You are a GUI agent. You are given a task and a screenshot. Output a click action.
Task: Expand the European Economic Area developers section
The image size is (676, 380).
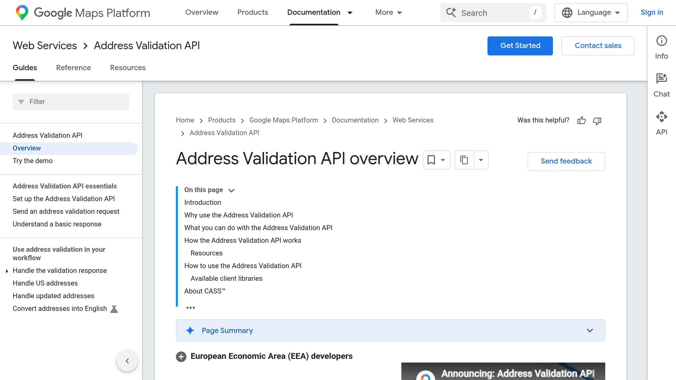(181, 357)
